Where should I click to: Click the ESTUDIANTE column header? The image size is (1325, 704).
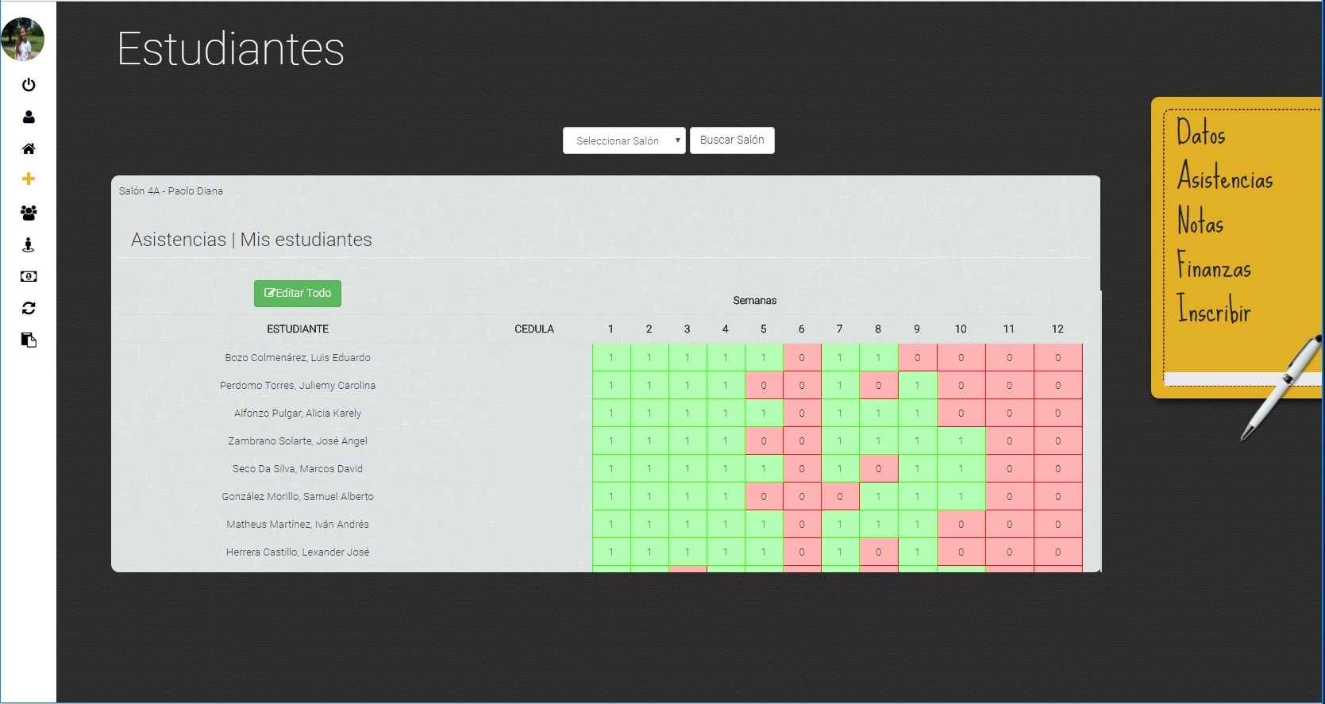(298, 329)
